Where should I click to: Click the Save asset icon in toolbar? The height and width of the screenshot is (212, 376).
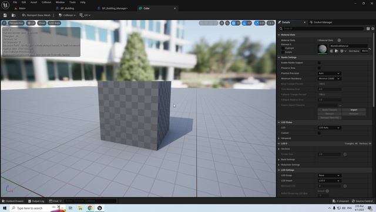point(5,15)
